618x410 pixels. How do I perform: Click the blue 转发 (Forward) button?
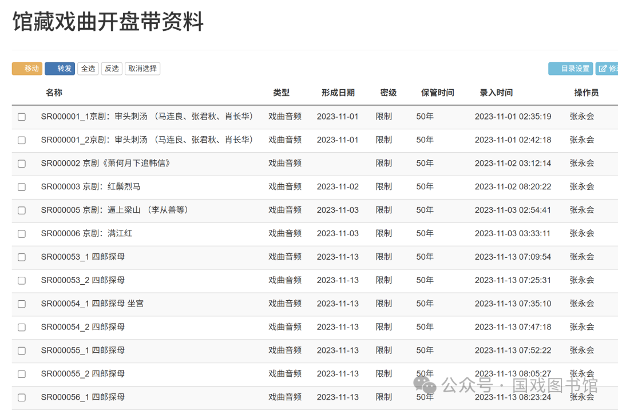[x=60, y=69]
